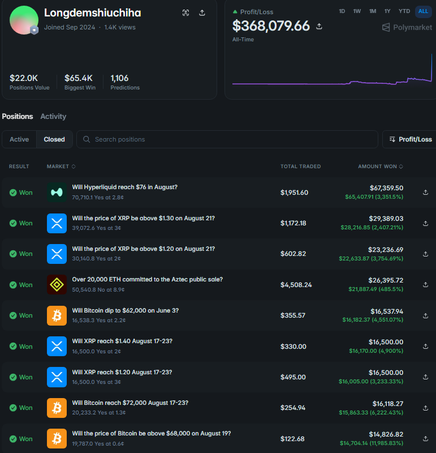This screenshot has height=453, width=436.
Task: Show Active positions
Action: 19,139
